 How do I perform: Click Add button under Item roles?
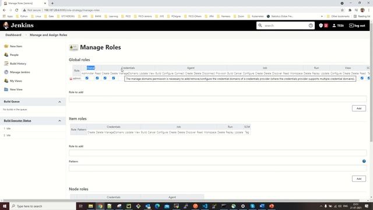(359, 179)
